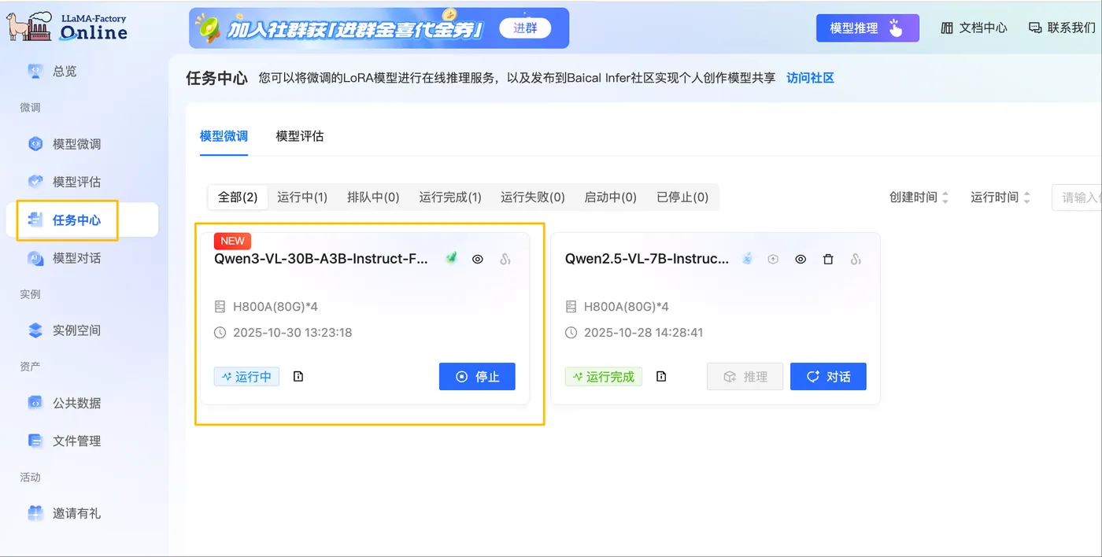Switch to the 模型评估 tab

[301, 135]
